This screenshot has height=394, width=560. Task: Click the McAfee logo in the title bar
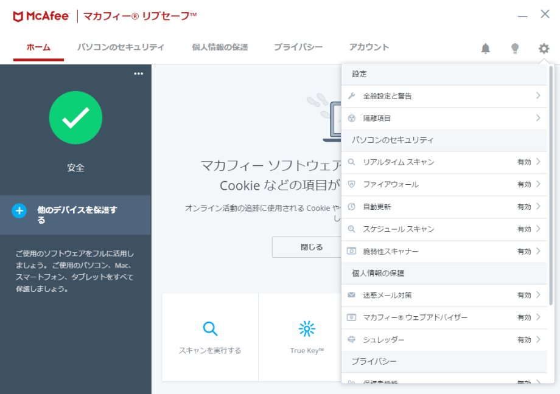(x=41, y=16)
